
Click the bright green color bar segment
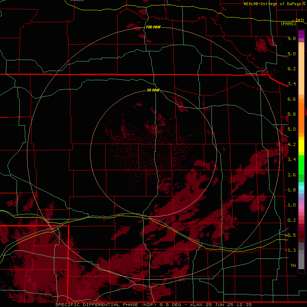point(301,165)
